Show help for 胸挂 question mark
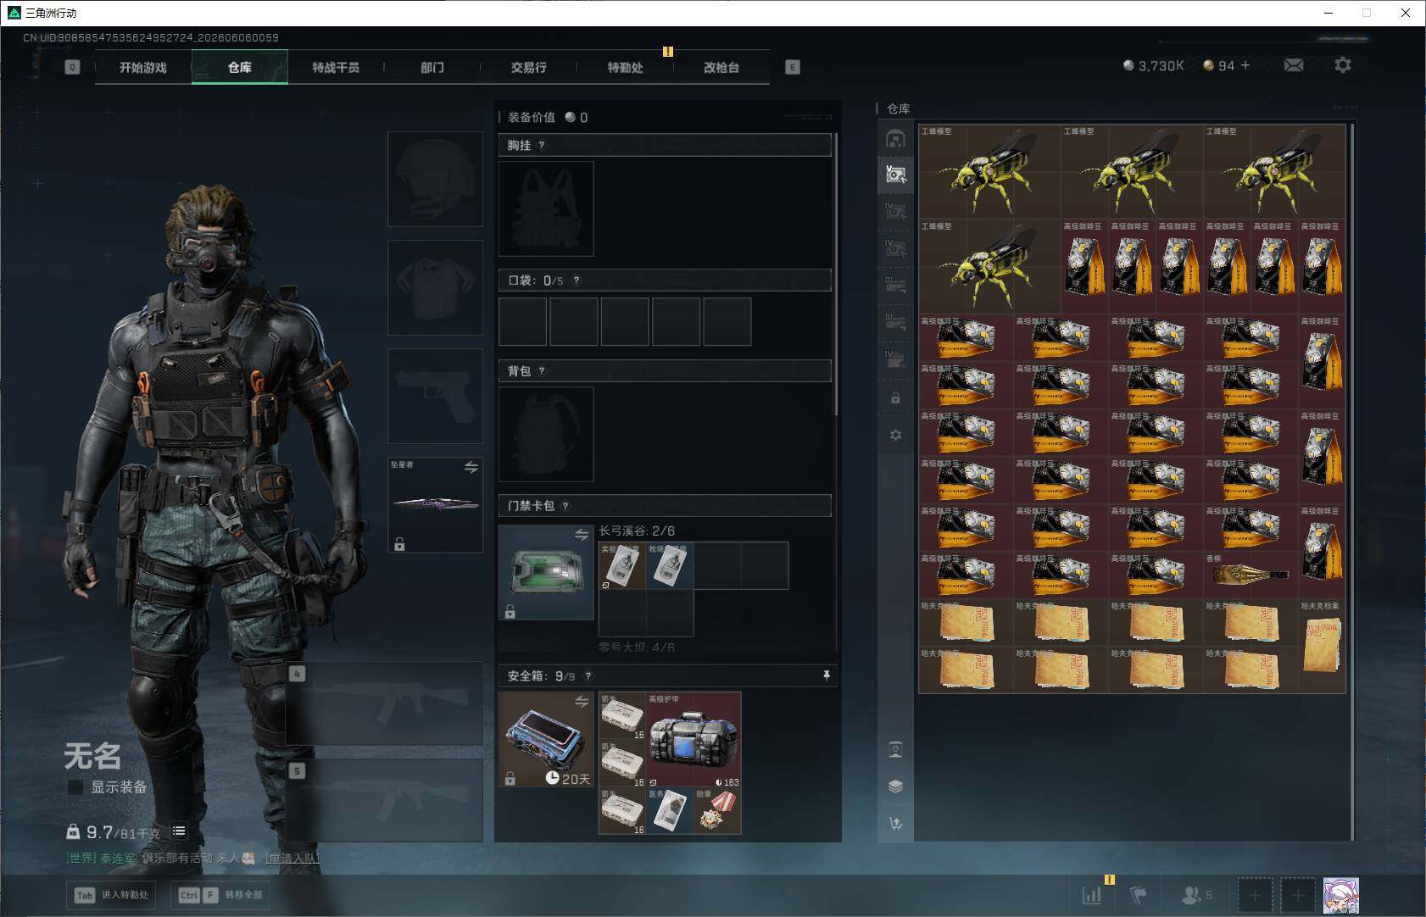 click(x=542, y=145)
